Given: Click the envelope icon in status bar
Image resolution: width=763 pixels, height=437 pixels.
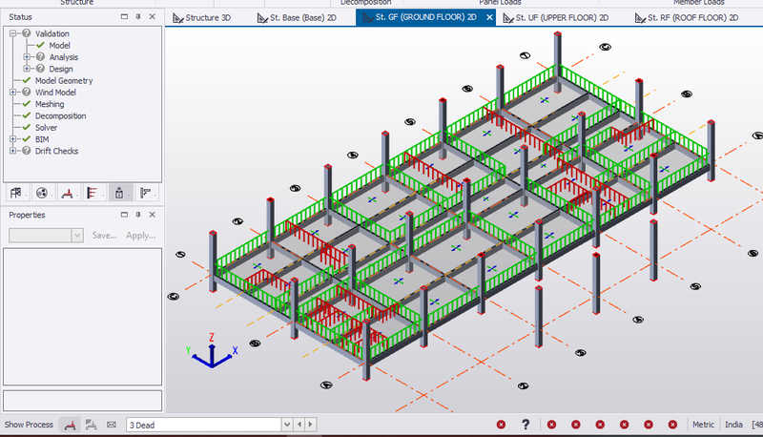Looking at the screenshot, I should [112, 425].
